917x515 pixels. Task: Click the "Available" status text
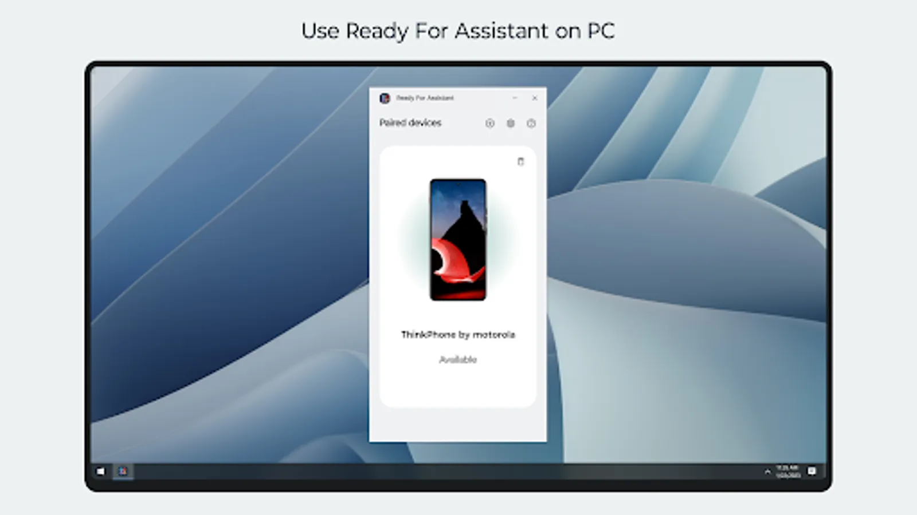[458, 359]
